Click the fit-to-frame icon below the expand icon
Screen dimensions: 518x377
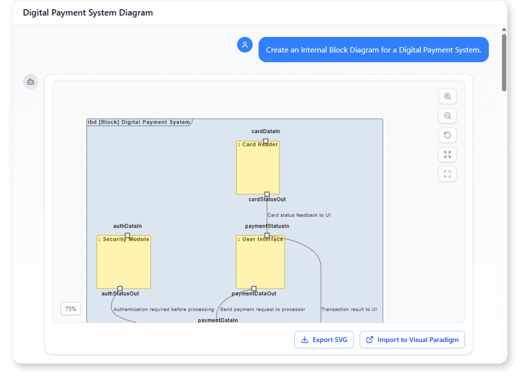[447, 174]
